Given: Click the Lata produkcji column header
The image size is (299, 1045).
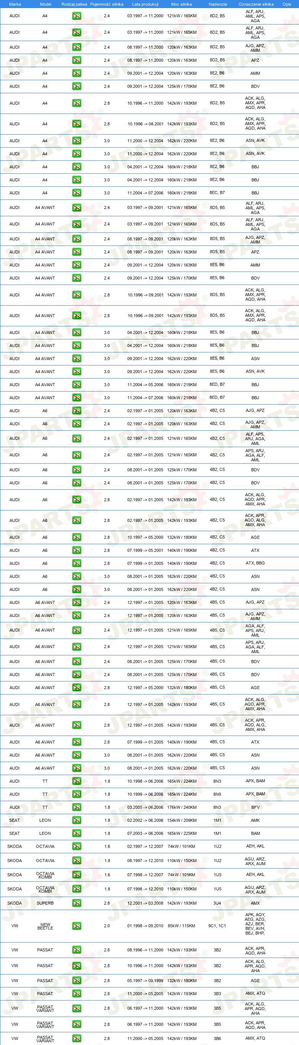Looking at the screenshot, I should (145, 4).
